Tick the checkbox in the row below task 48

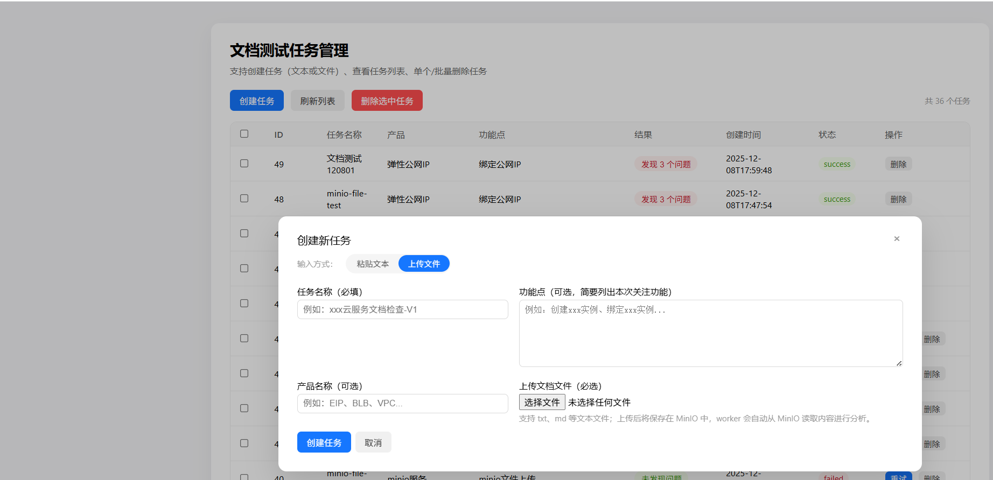coord(244,234)
